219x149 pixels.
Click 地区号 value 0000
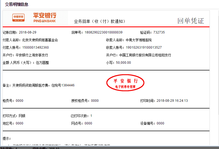[20, 123]
